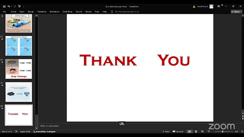Click the 'Slide 44 of 44' status indicator

coord(7,132)
